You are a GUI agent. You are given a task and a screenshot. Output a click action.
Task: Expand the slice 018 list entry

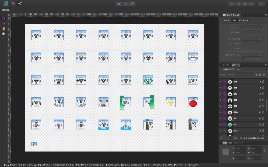[x=221, y=100]
